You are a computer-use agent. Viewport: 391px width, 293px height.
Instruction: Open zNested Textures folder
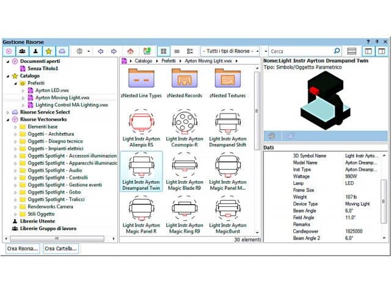(227, 83)
